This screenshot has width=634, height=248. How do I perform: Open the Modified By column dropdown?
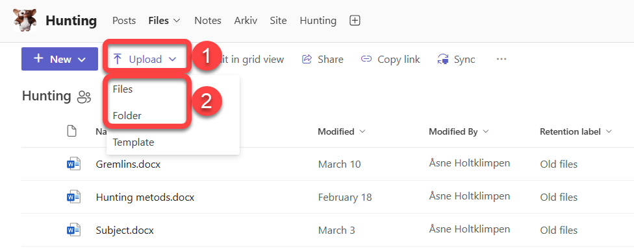(486, 131)
